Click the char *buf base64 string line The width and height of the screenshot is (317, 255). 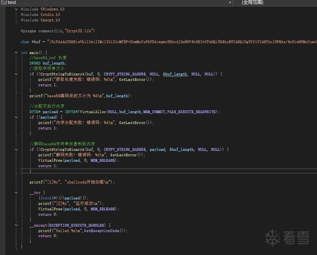pyautogui.click(x=169, y=42)
